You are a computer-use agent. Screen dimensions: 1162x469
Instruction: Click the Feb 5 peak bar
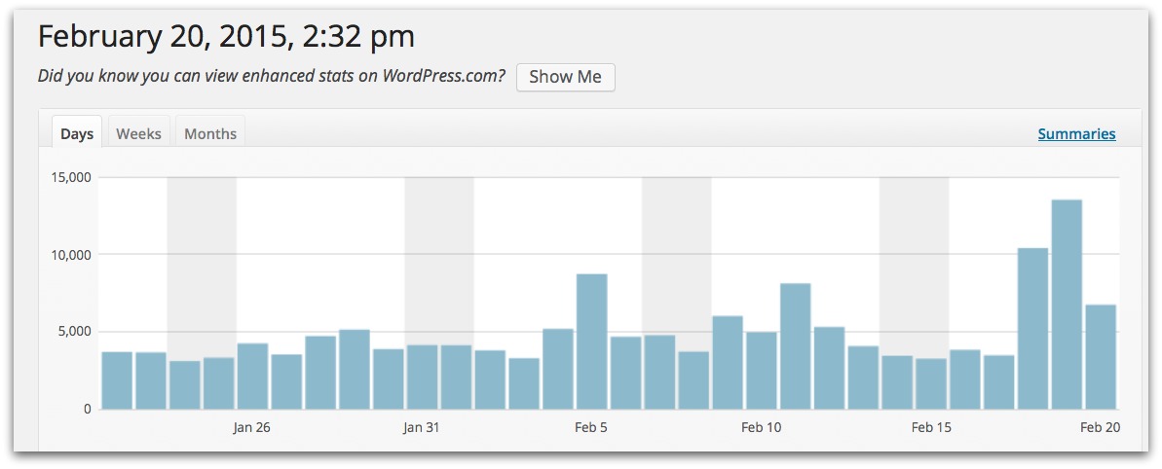(x=591, y=342)
